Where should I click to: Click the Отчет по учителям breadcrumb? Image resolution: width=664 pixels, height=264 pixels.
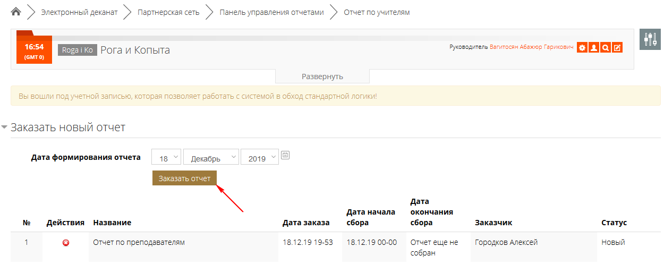(x=377, y=12)
